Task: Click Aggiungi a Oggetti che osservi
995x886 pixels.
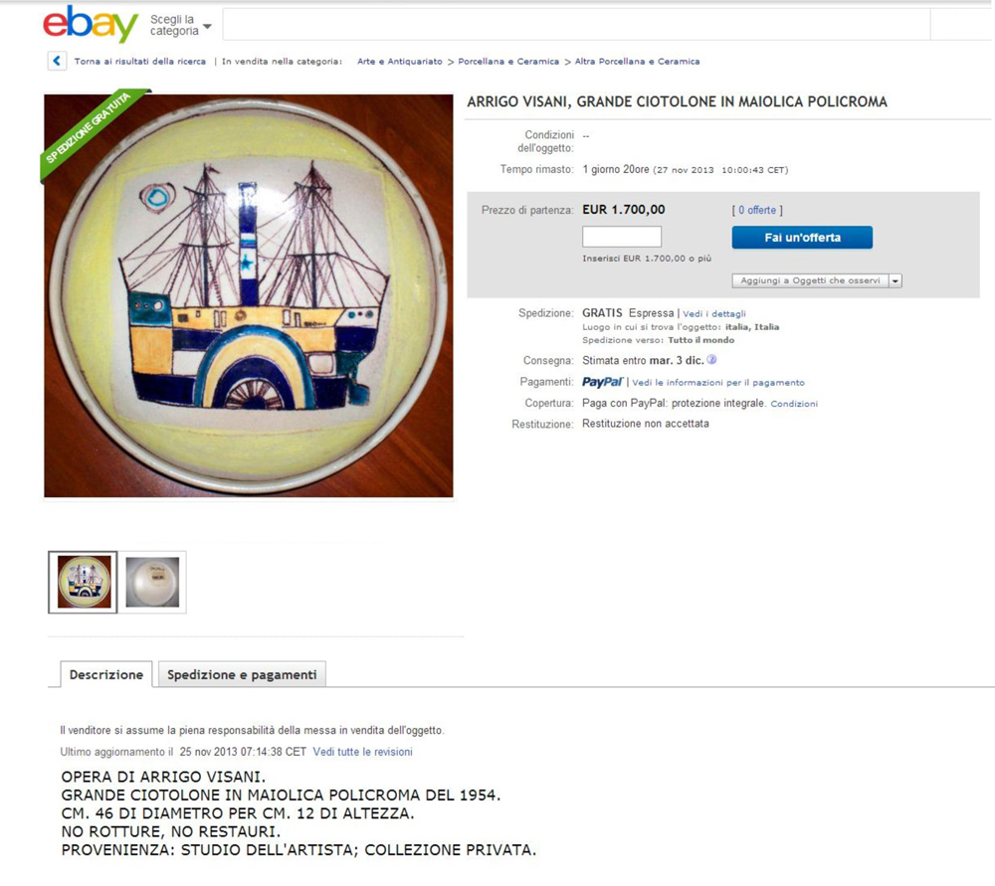Action: click(x=810, y=280)
